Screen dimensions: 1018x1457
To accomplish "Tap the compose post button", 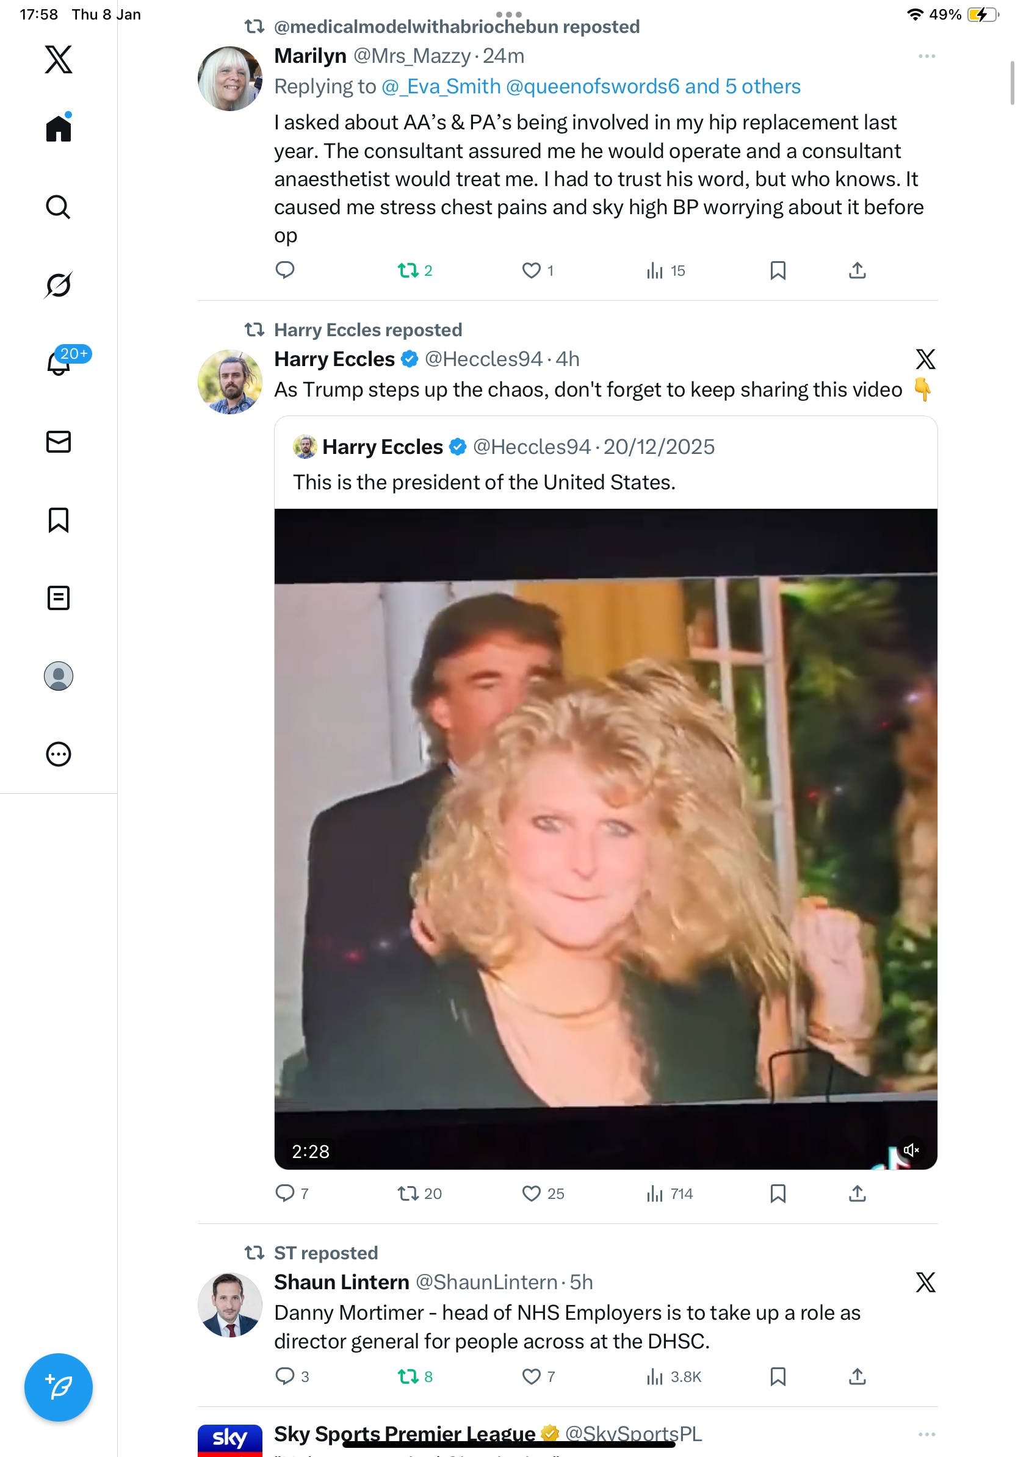I will (59, 1387).
